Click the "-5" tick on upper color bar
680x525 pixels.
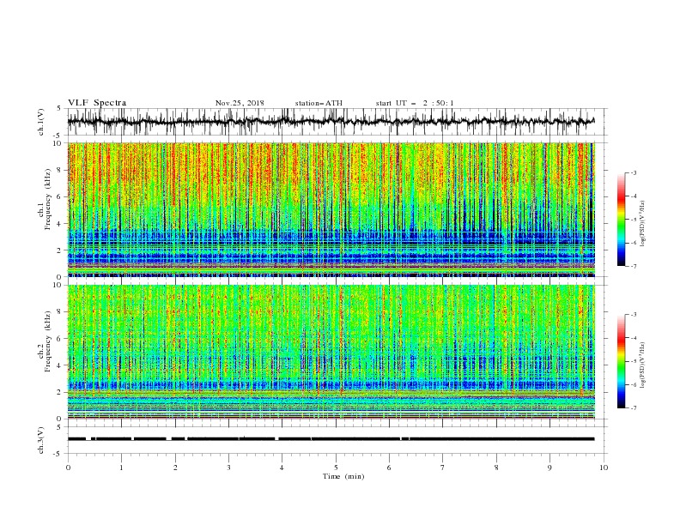(x=634, y=220)
